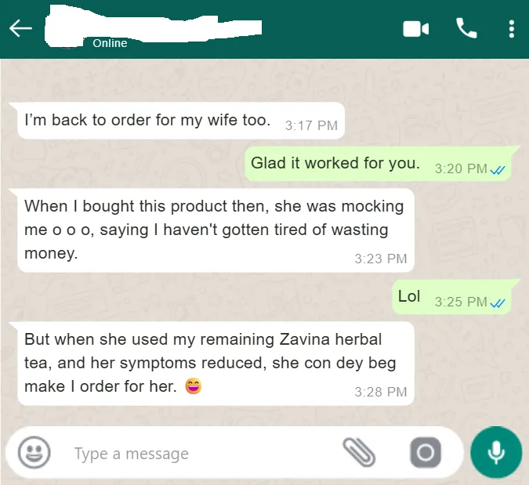The height and width of the screenshot is (485, 529).
Task: Select the 'I'm back to order' message
Action: tap(181, 121)
